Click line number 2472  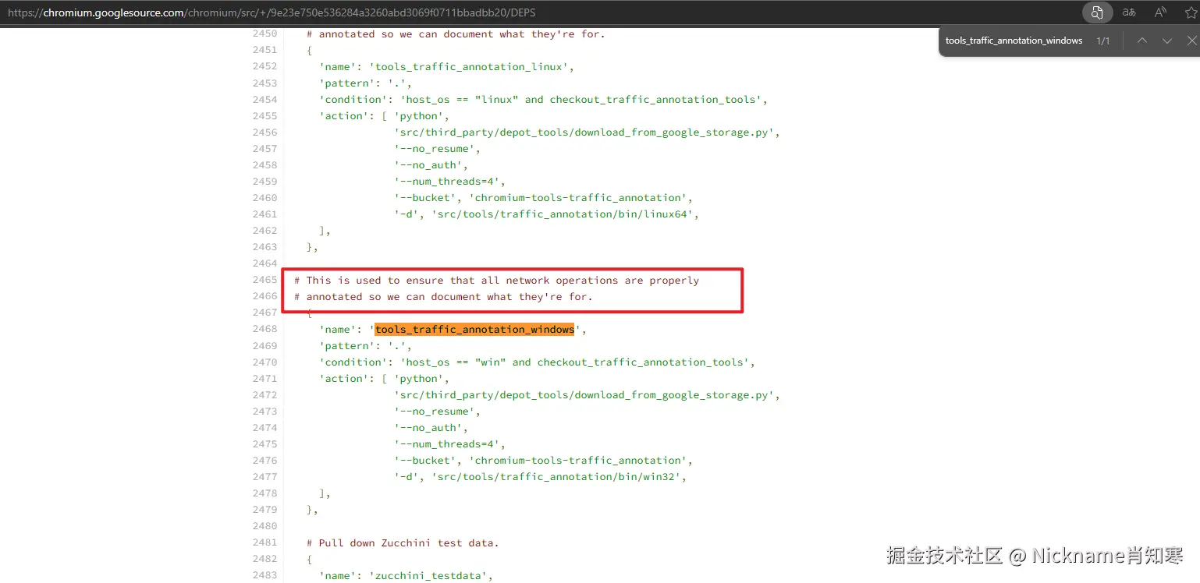click(x=264, y=394)
